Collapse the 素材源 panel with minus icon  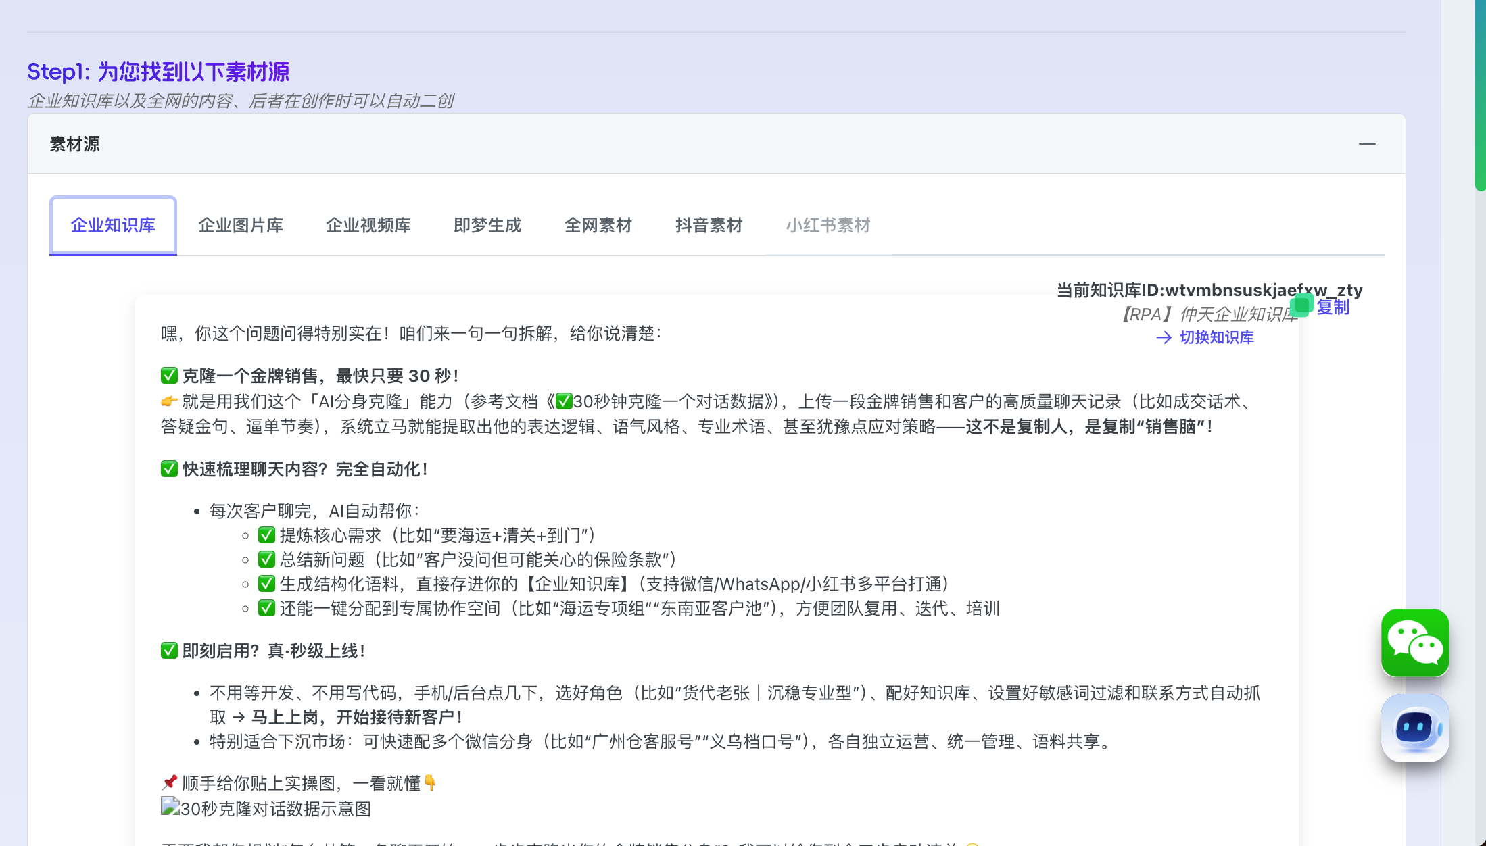pyautogui.click(x=1367, y=143)
